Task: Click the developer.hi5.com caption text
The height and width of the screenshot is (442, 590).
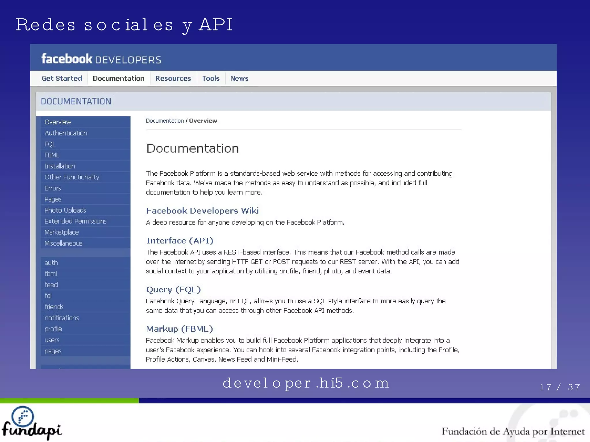Action: point(306,383)
